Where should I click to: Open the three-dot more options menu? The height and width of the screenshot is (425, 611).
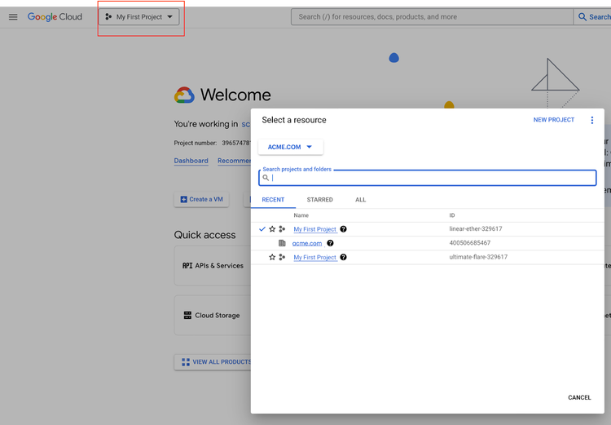[592, 120]
